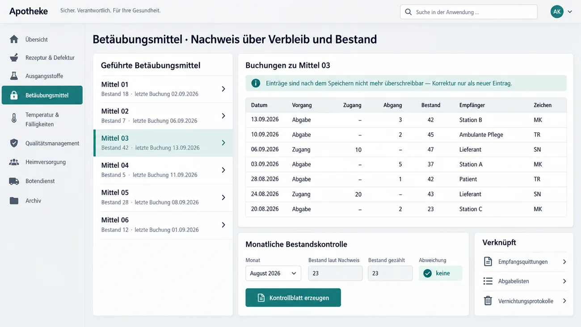Image resolution: width=581 pixels, height=327 pixels.
Task: Expand Mittel 01 via its chevron
Action: coord(223,89)
